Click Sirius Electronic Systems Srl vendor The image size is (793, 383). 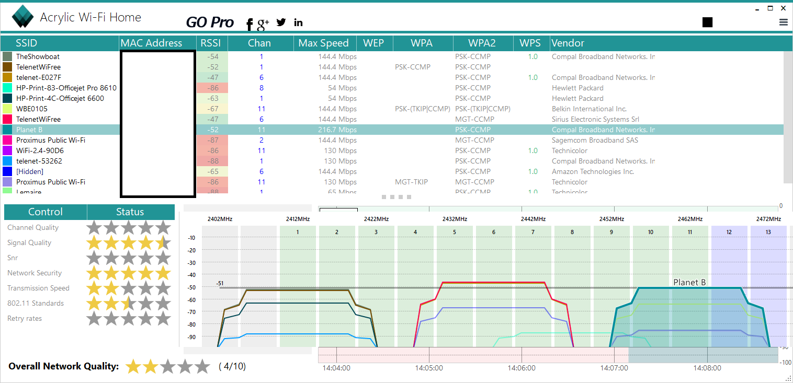tap(595, 119)
